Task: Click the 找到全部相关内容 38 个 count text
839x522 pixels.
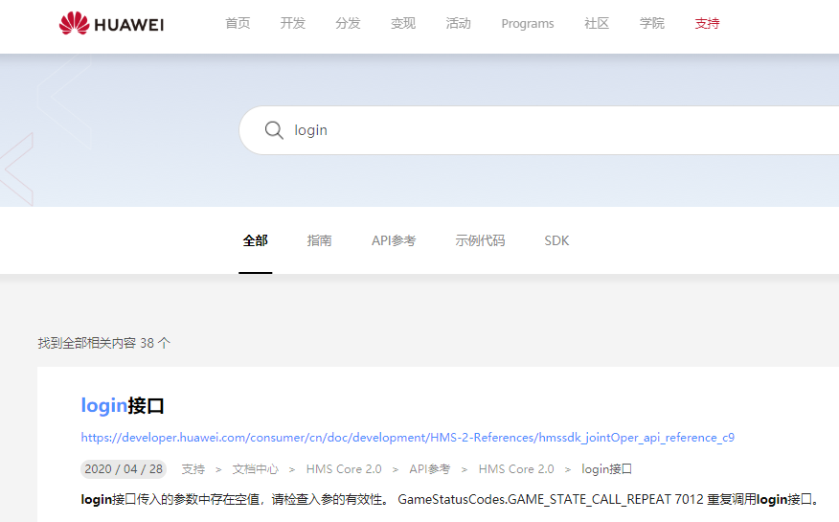Action: pos(104,343)
